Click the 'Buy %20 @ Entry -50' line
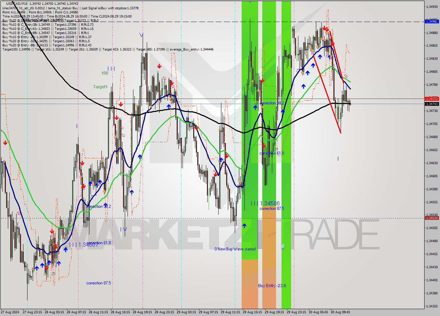This screenshot has height=316, width=440. point(46,41)
